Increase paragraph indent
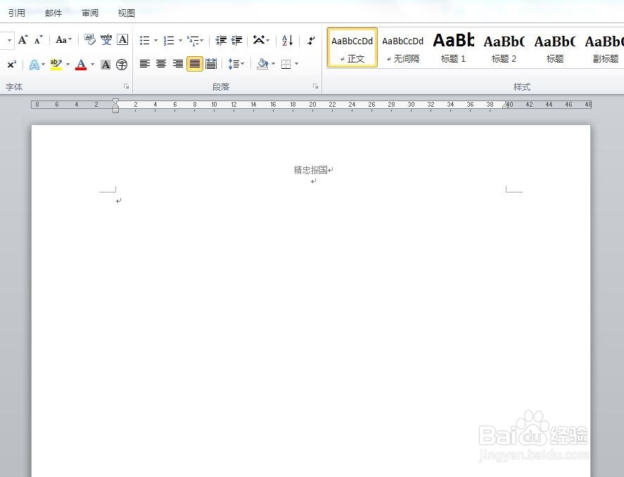Viewport: 624px width, 477px height. 237,40
